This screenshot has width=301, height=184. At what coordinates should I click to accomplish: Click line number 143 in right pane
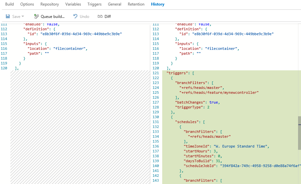tap(156, 180)
